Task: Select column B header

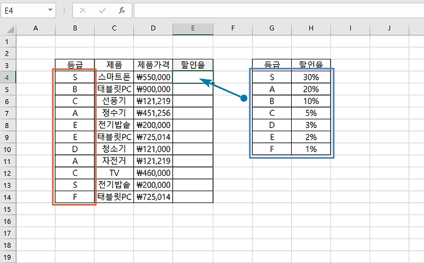Action: coord(75,28)
